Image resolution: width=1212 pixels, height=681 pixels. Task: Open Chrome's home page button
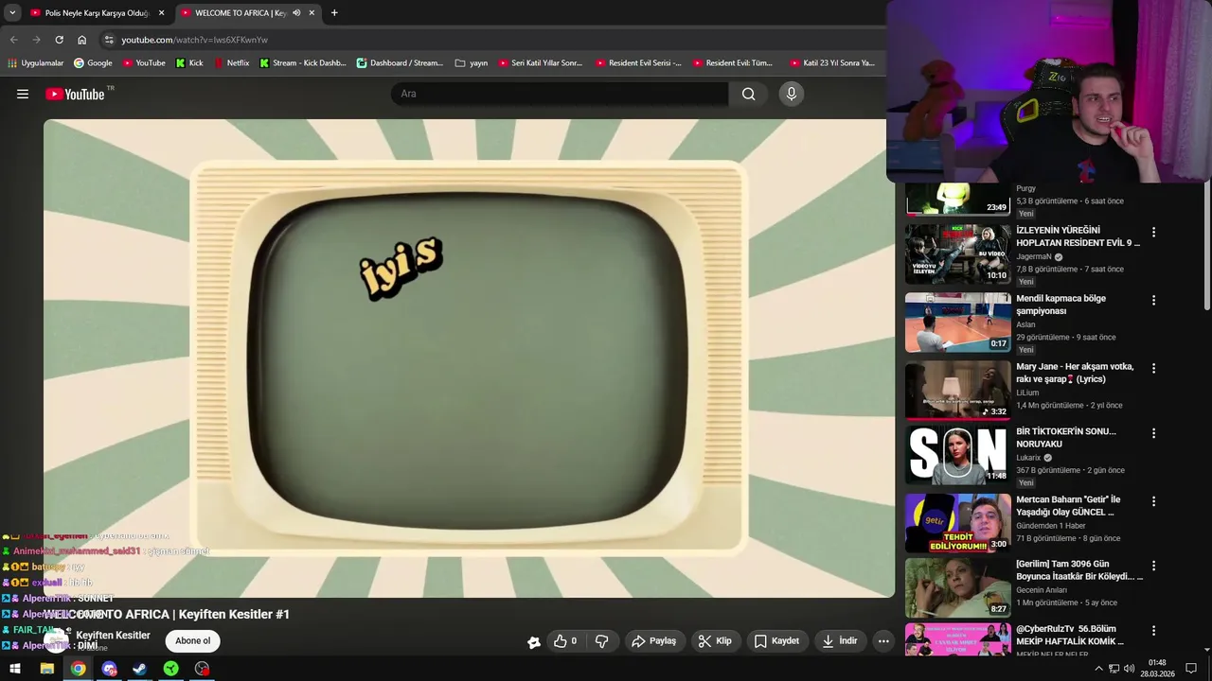point(81,40)
